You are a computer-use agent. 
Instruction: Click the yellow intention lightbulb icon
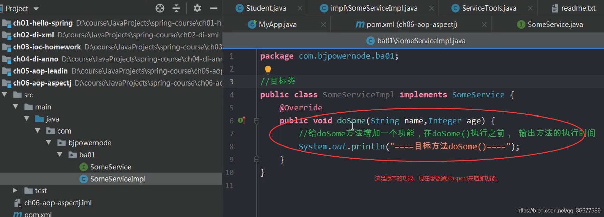[268, 70]
